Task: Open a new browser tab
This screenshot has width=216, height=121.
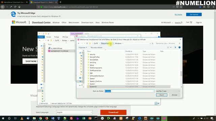Action: pyautogui.click(x=60, y=2)
